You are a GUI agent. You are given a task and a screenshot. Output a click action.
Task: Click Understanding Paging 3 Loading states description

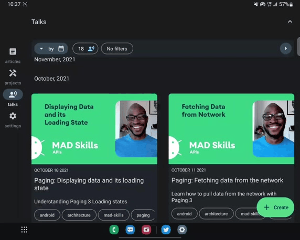click(x=81, y=202)
